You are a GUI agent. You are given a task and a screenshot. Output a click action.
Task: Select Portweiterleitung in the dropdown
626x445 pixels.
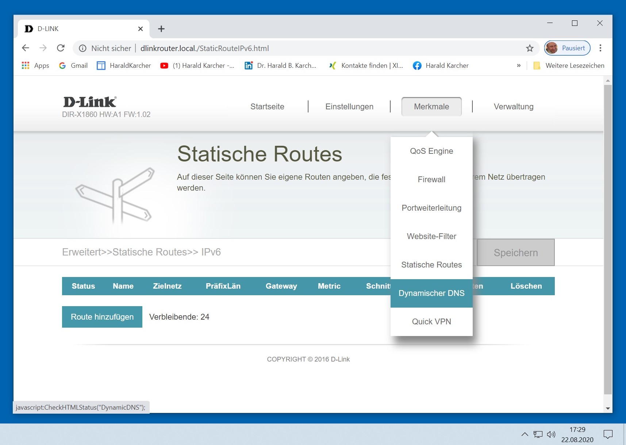(431, 208)
